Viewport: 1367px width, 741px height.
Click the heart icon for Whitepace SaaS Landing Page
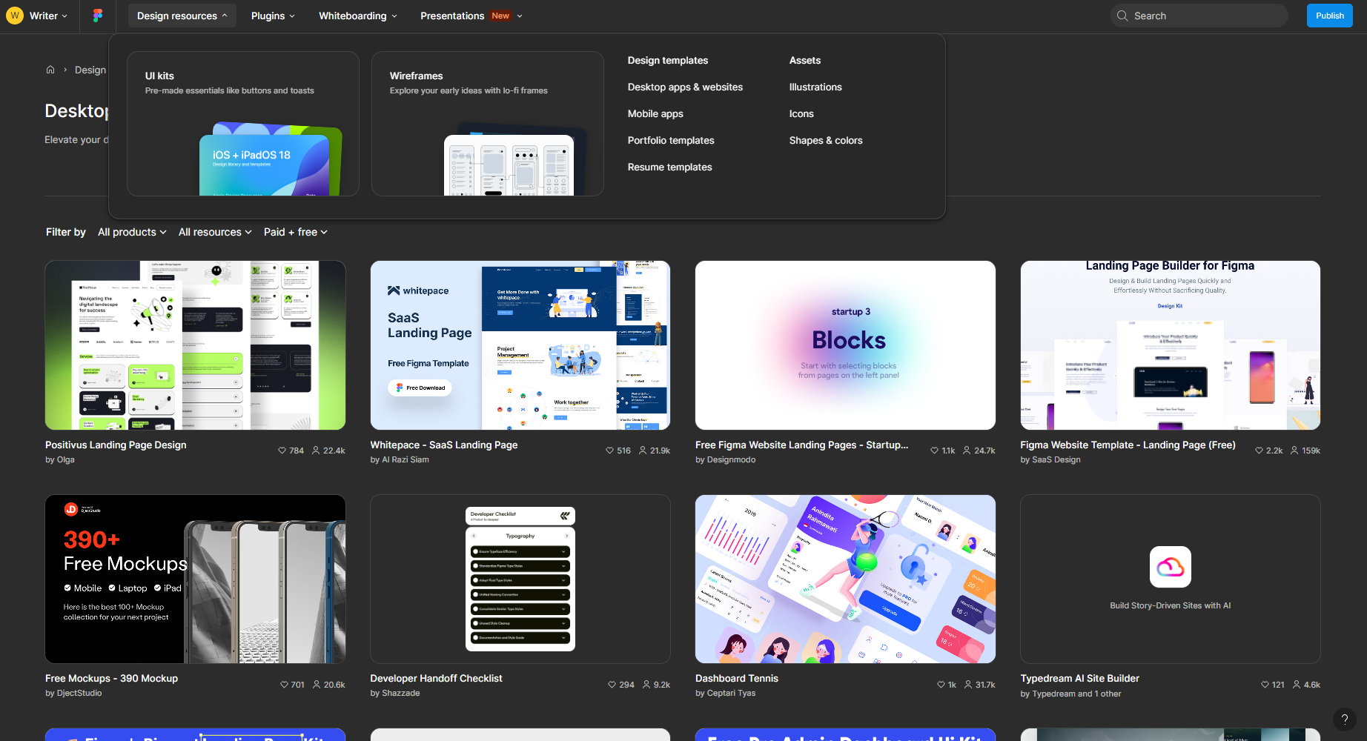coord(609,451)
